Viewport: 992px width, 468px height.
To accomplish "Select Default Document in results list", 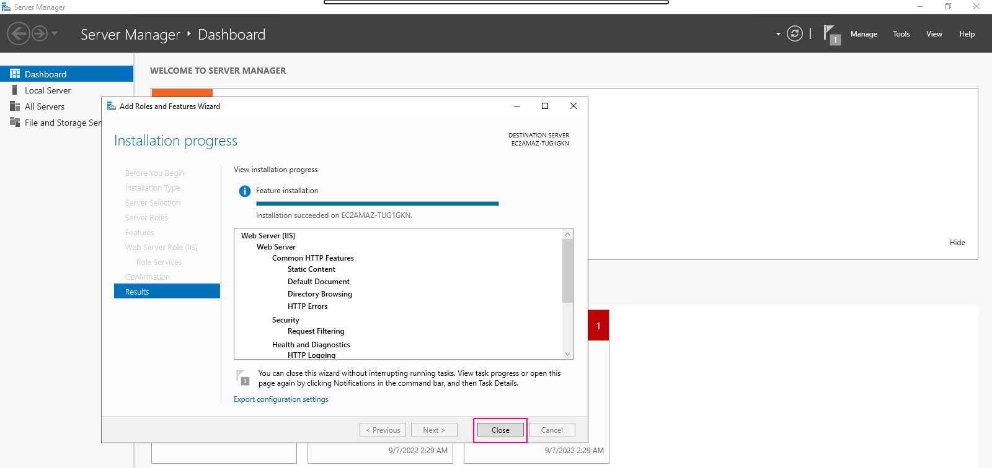I will click(x=319, y=281).
